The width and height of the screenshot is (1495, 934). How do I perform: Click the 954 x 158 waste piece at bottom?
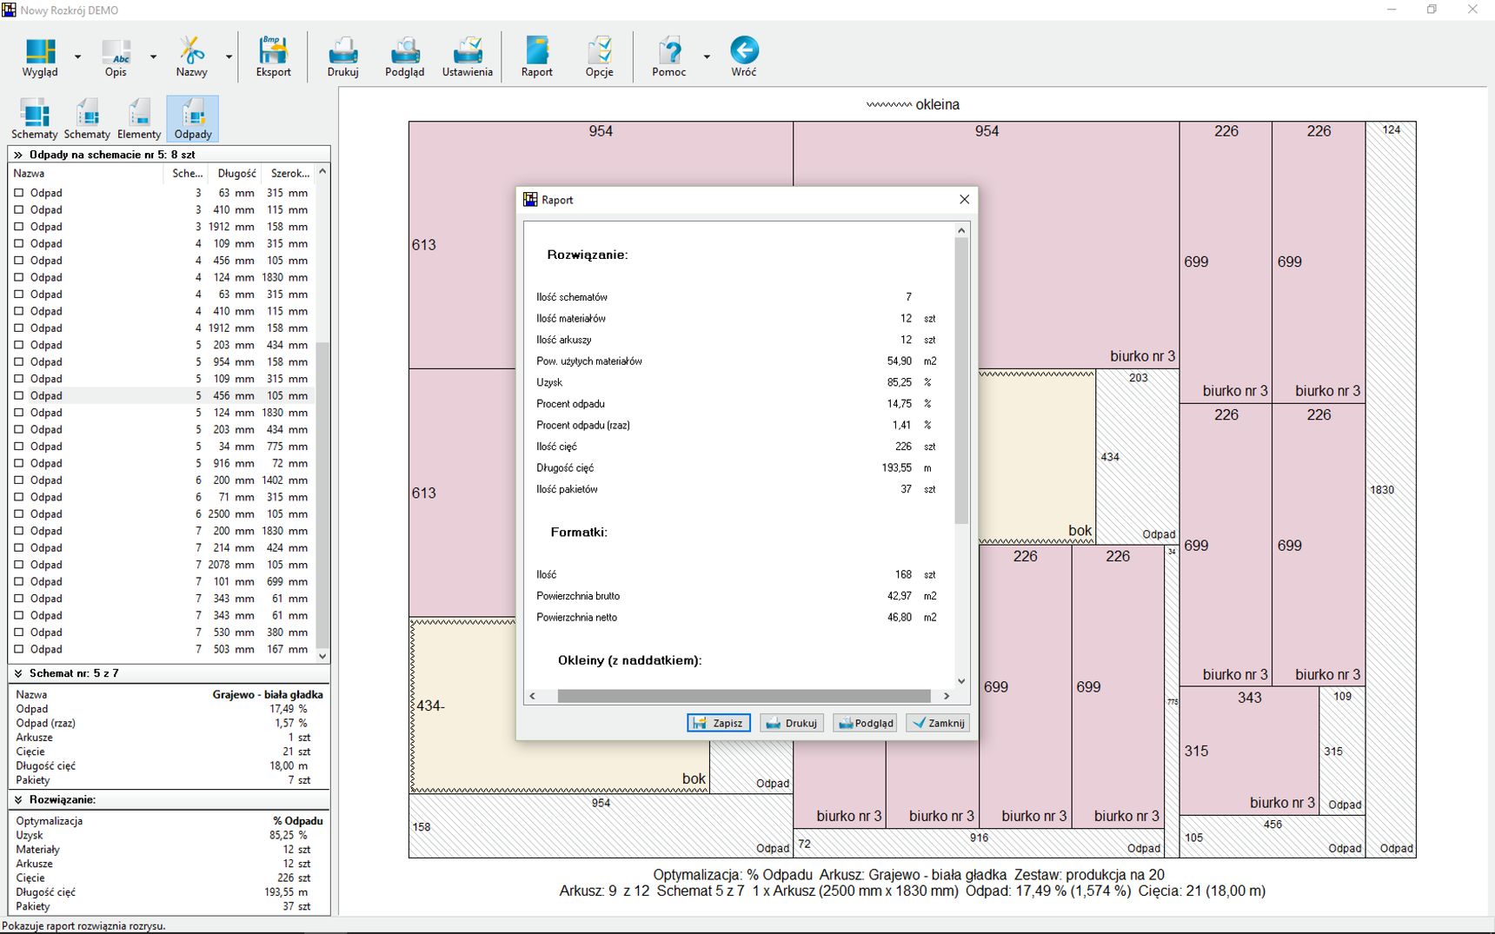click(601, 826)
